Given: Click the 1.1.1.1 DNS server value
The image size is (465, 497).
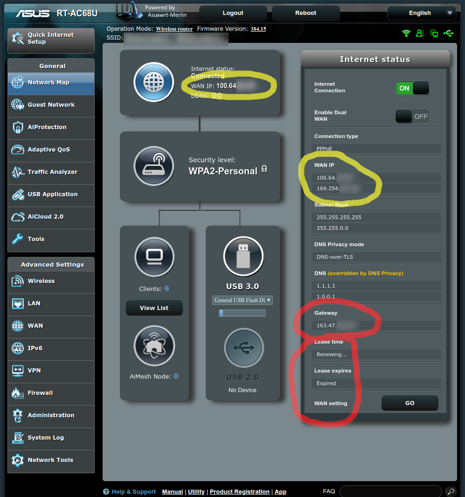Looking at the screenshot, I should click(x=376, y=286).
